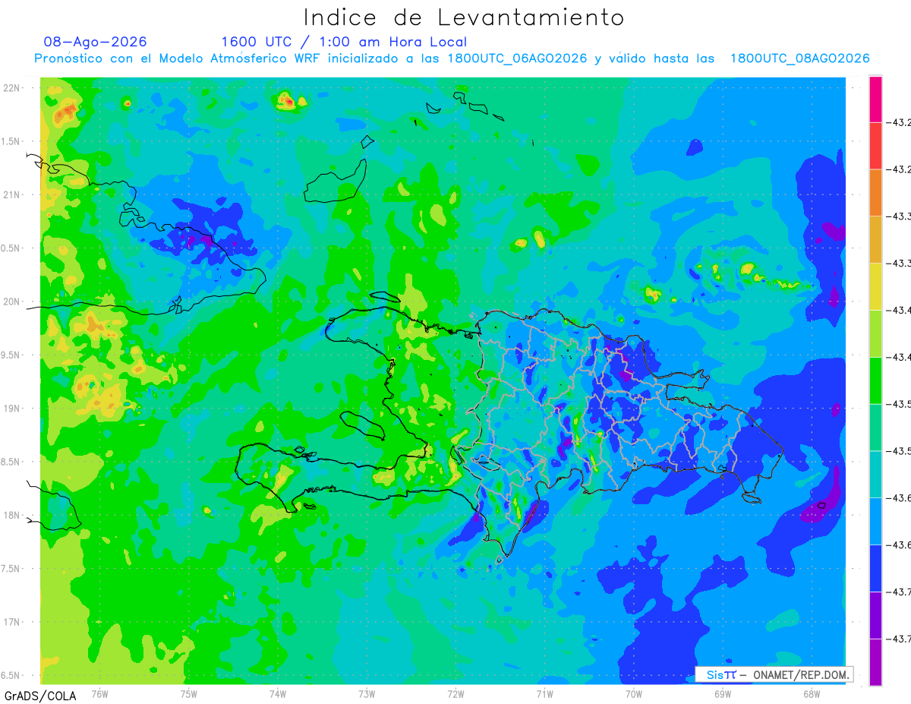Click the "70W" longitude label
This screenshot has height=704, width=911.
coord(634,693)
